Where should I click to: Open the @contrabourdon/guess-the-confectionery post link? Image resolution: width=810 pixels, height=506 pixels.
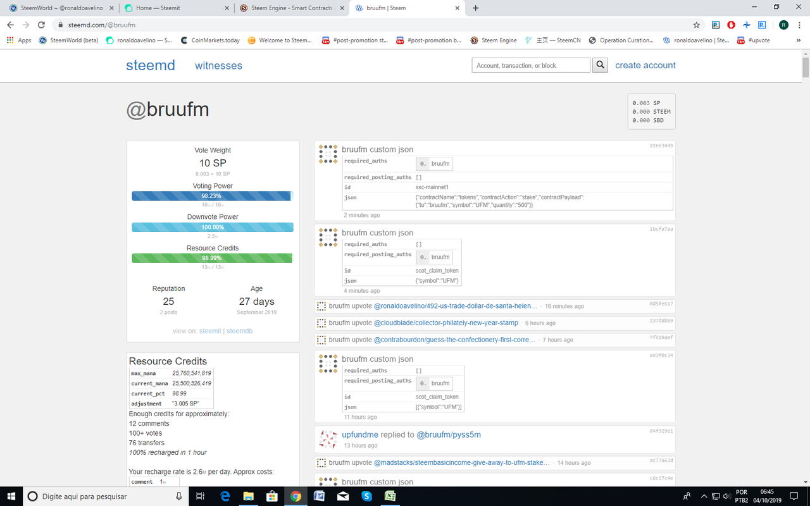pyautogui.click(x=455, y=340)
